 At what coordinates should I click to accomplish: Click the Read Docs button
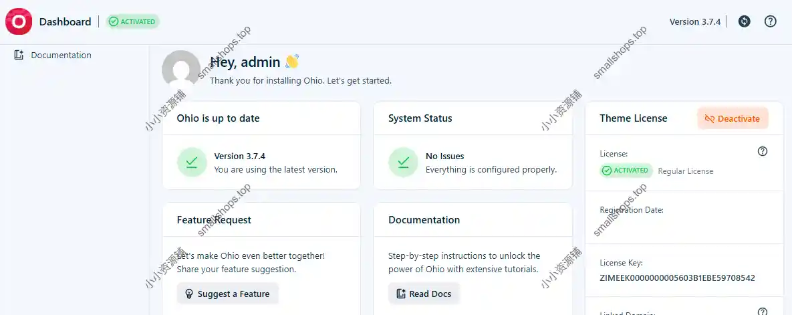(424, 294)
